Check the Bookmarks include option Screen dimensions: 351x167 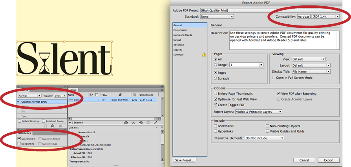click(216, 126)
